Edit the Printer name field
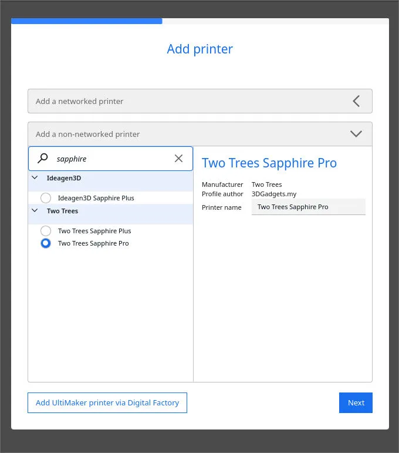This screenshot has width=399, height=453. (x=309, y=207)
